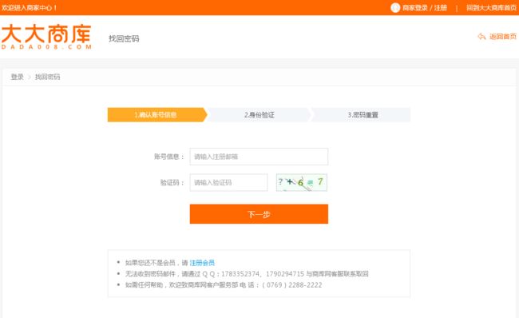
Task: Open 登录 breadcrumb link
Action: tap(18, 77)
